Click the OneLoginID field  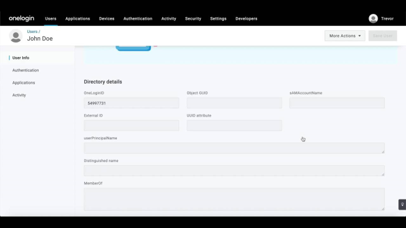coord(131,103)
